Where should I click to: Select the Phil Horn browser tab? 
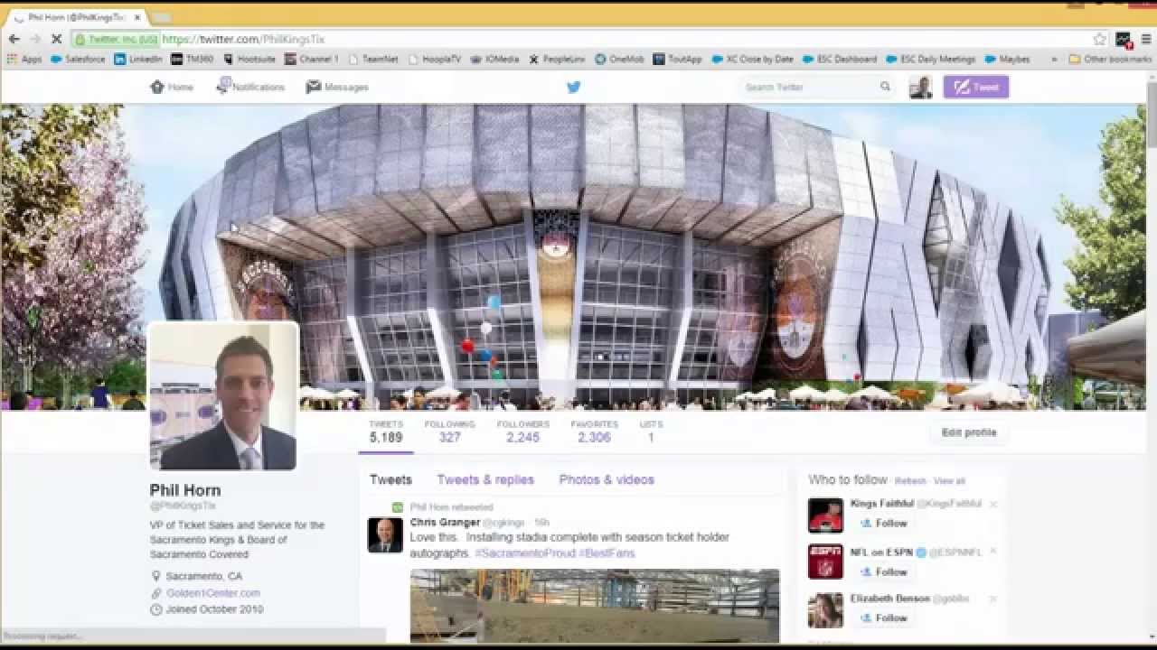pos(77,17)
